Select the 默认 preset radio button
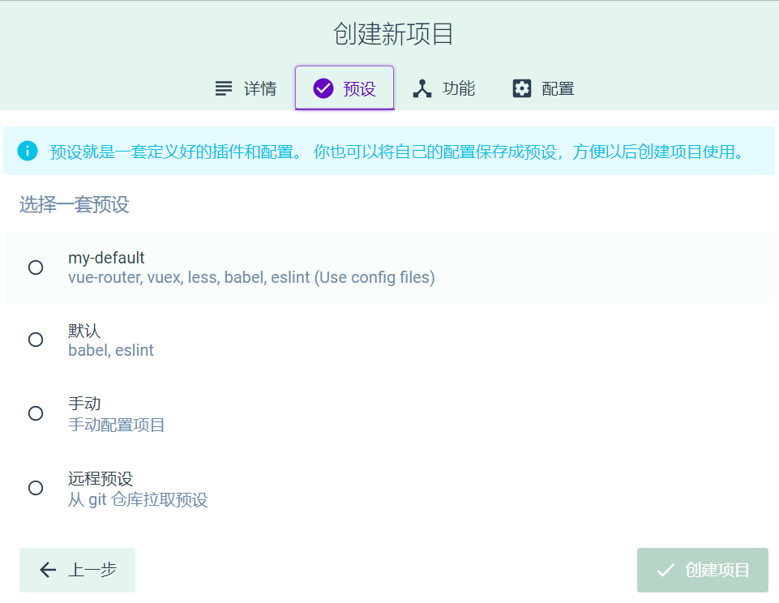The height and width of the screenshot is (603, 779). [x=35, y=340]
